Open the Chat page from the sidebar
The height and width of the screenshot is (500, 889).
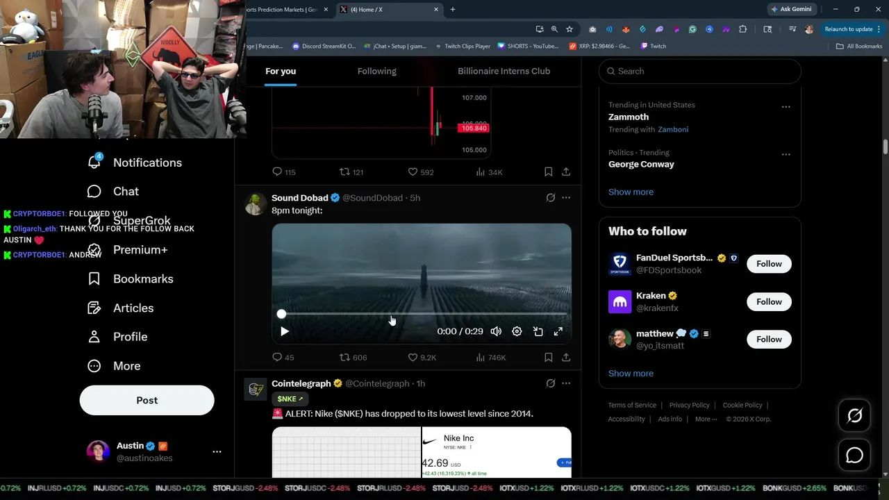[x=113, y=192]
